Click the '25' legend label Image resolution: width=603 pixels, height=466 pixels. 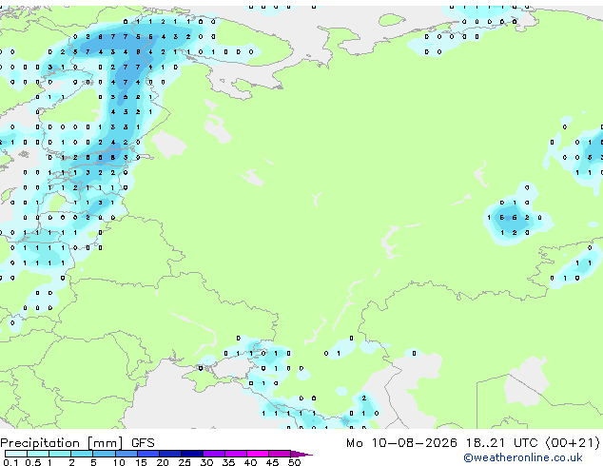point(185,462)
